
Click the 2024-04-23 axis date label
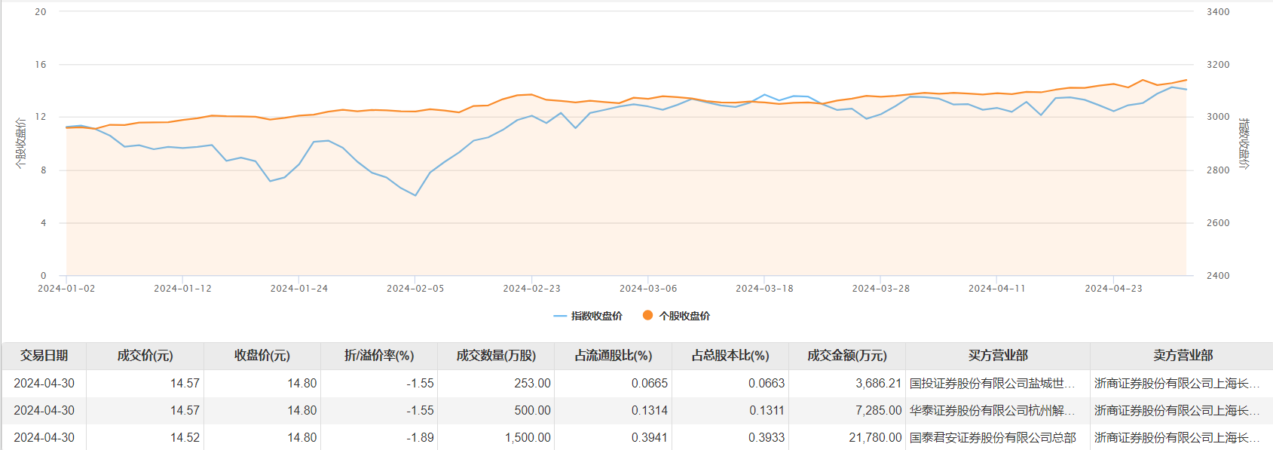pos(1113,289)
